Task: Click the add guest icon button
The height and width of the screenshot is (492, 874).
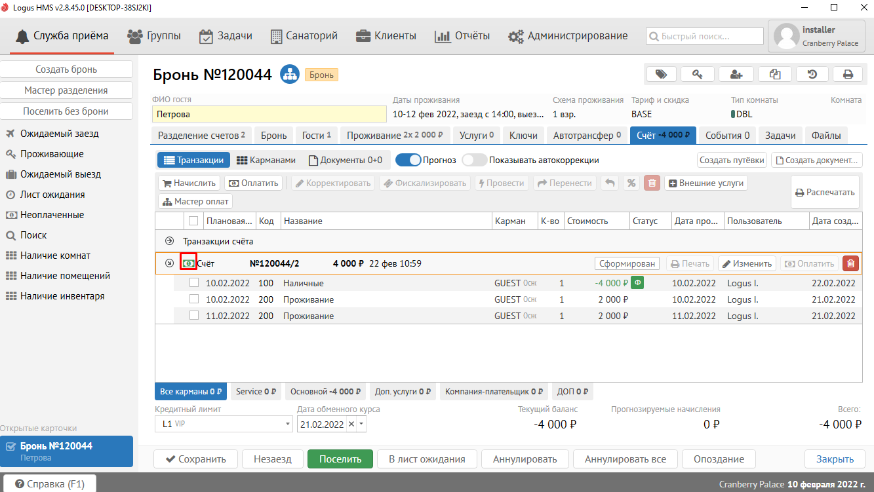Action: click(x=736, y=74)
